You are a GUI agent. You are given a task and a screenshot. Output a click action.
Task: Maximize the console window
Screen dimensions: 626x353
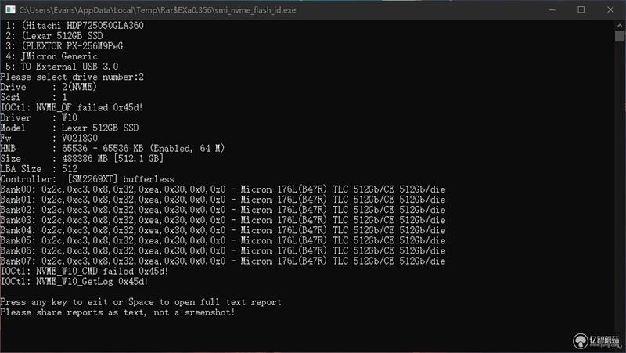tap(581, 9)
